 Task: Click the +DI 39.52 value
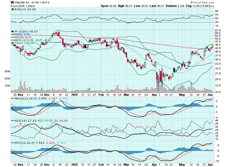click(45, 121)
